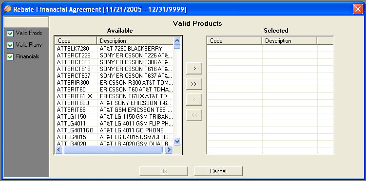Click AT&T 7280 BLACKBERRY description
This screenshot has width=366, height=181.
click(131, 49)
